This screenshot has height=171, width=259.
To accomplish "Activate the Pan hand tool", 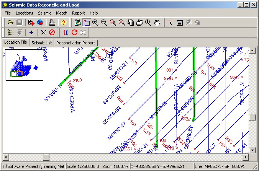I will (x=157, y=23).
